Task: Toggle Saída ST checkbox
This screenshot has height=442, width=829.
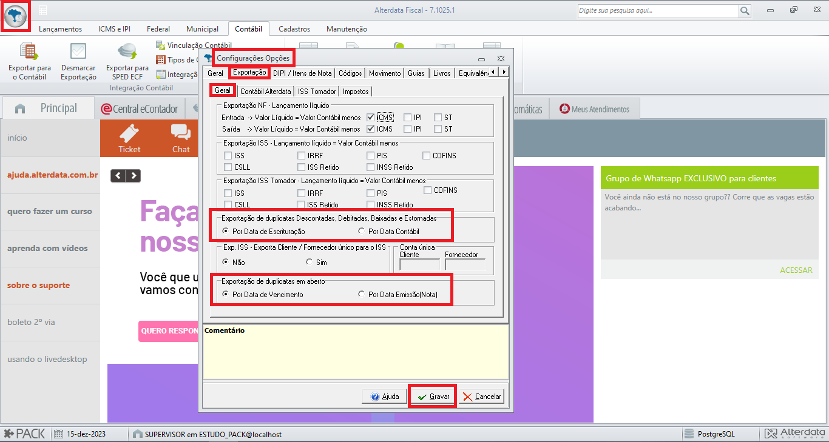Action: (x=438, y=129)
